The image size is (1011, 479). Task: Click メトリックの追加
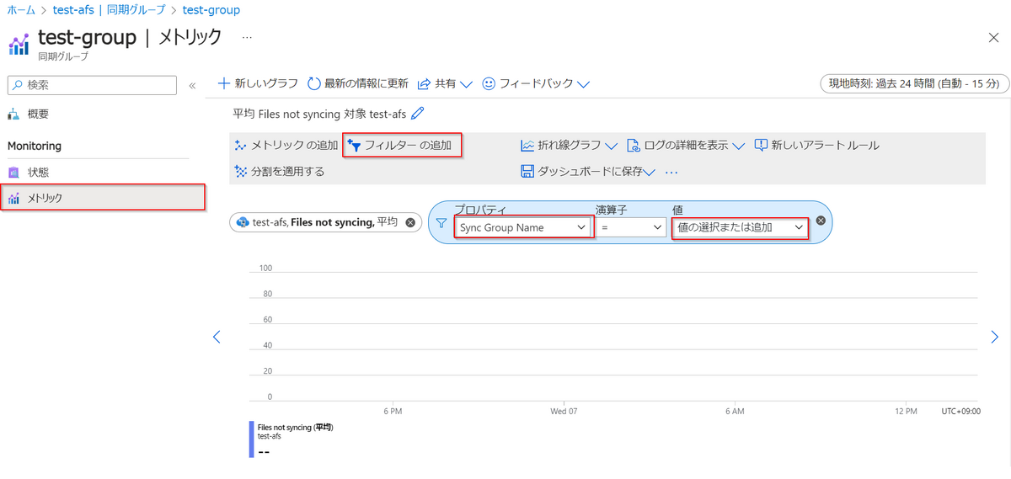286,145
